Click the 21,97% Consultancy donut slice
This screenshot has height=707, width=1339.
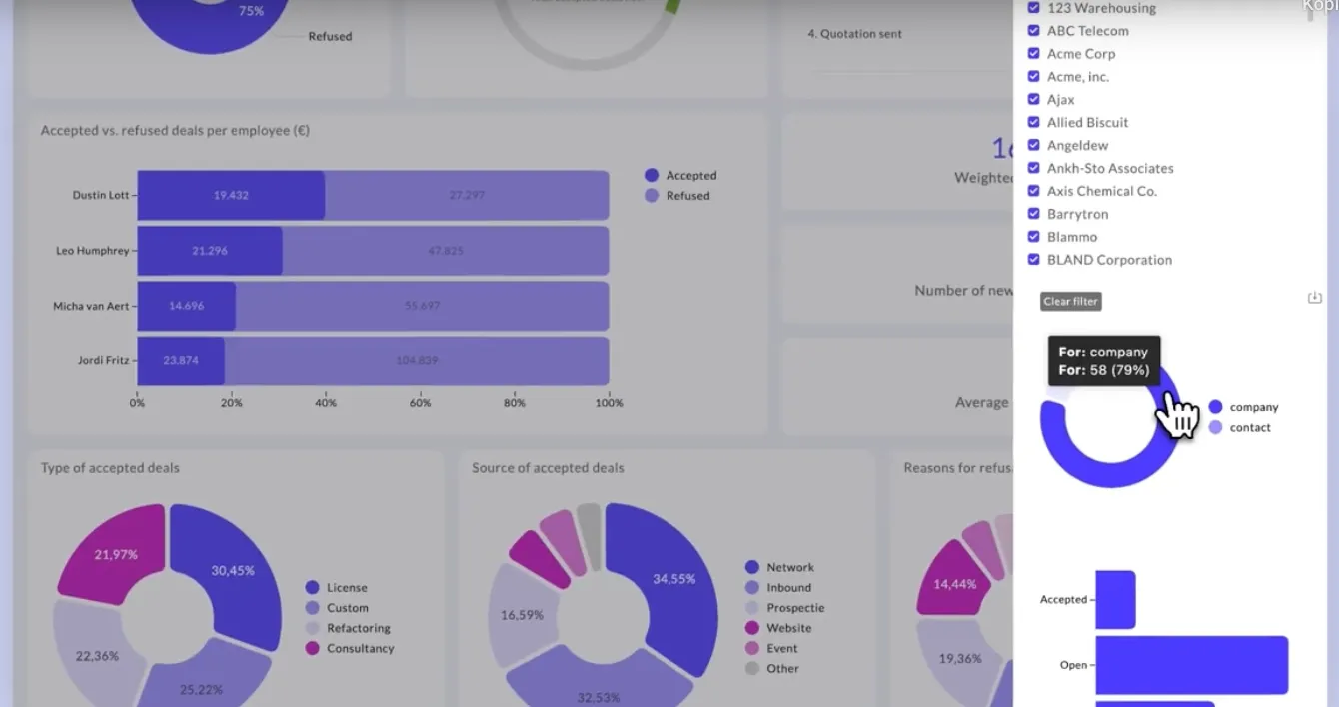(116, 555)
